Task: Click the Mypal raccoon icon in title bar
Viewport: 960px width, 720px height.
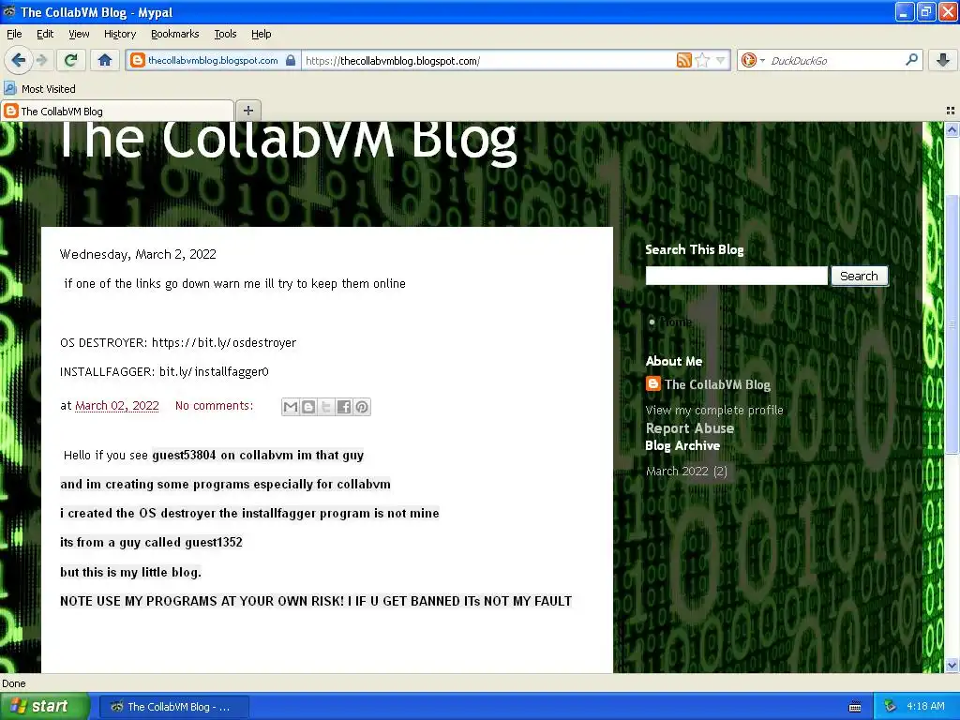Action: tap(9, 11)
